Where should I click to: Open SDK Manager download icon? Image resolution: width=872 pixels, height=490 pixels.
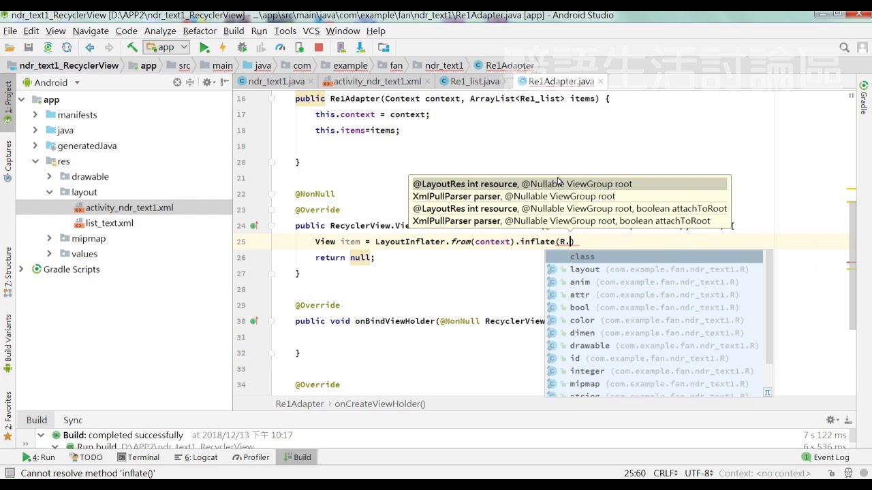click(x=360, y=48)
